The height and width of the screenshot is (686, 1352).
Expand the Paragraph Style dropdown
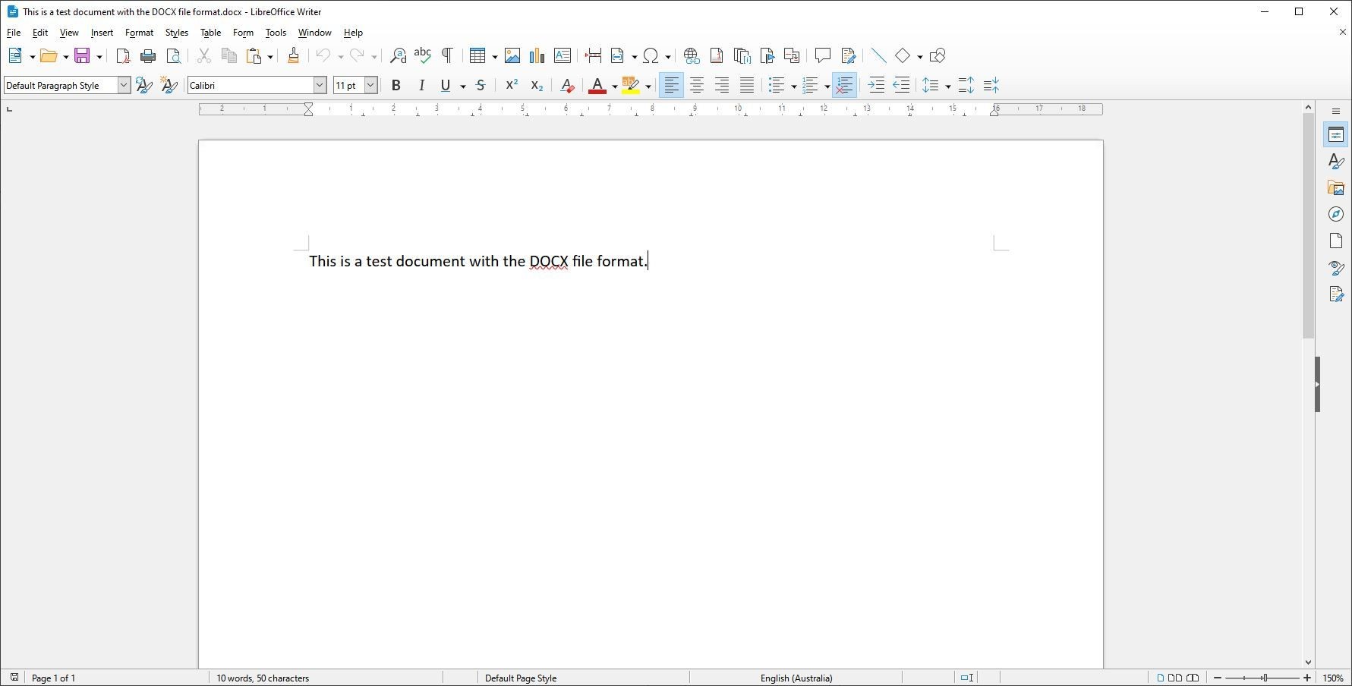coord(124,85)
